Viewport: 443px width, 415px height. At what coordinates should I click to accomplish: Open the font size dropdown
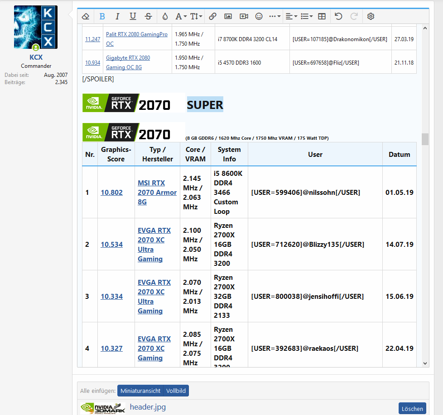pos(196,16)
